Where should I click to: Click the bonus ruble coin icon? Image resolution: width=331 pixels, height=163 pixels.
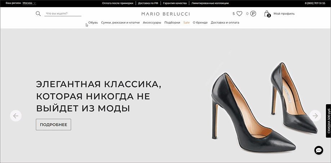[x=253, y=14]
